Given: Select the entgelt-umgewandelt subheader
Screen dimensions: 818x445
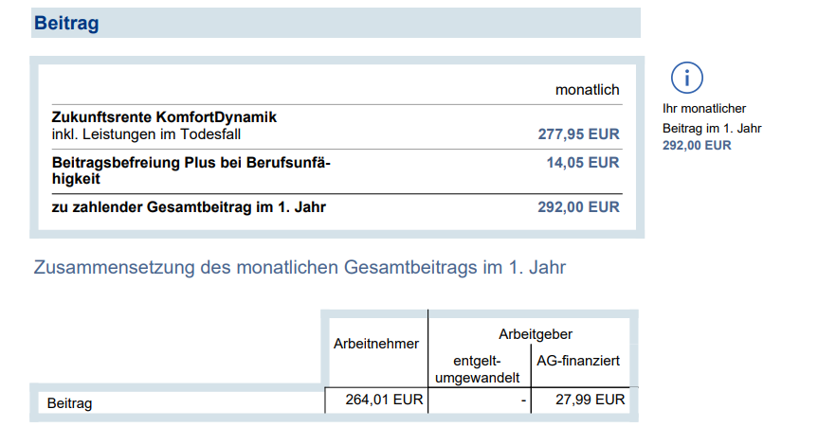Looking at the screenshot, I should [477, 369].
